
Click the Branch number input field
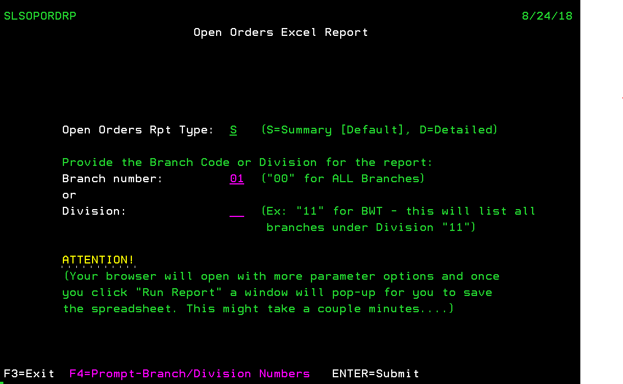(x=237, y=179)
